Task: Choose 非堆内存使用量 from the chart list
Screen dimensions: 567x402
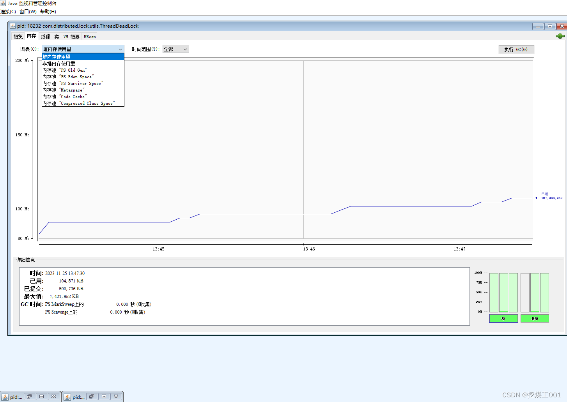Action: 83,63
